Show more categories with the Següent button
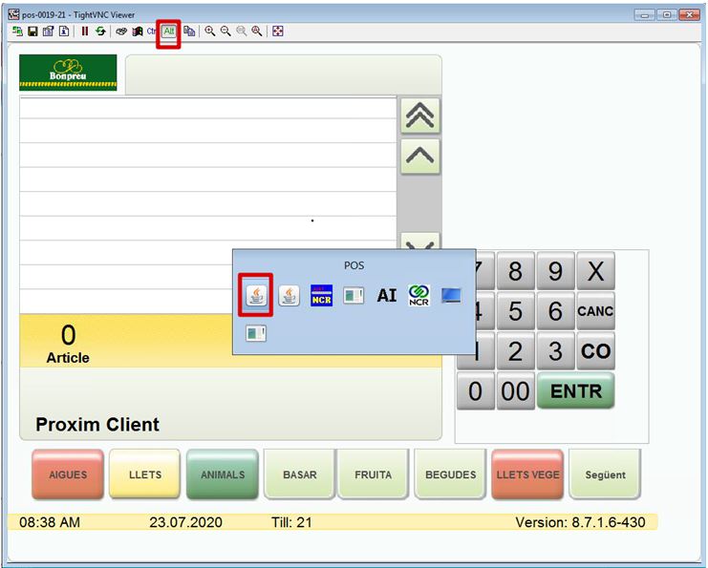The image size is (708, 568). 605,474
